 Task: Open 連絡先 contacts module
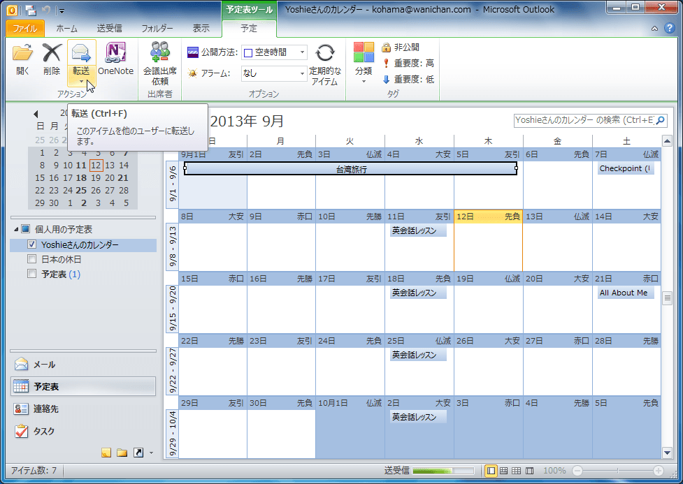coord(82,409)
